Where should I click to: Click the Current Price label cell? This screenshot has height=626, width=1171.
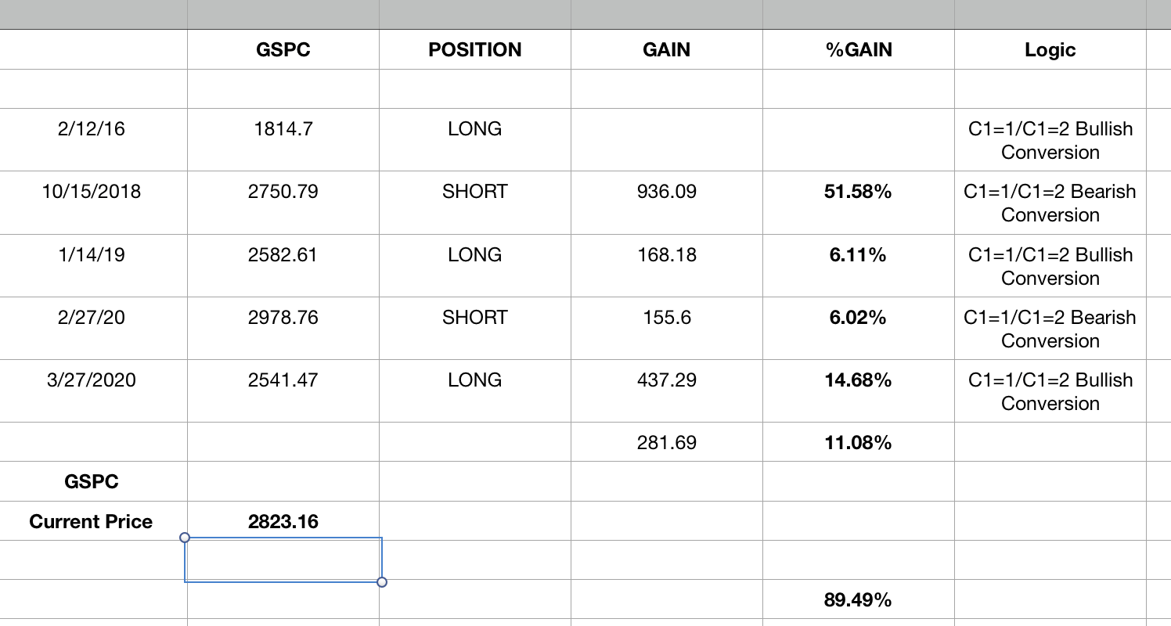(x=92, y=522)
